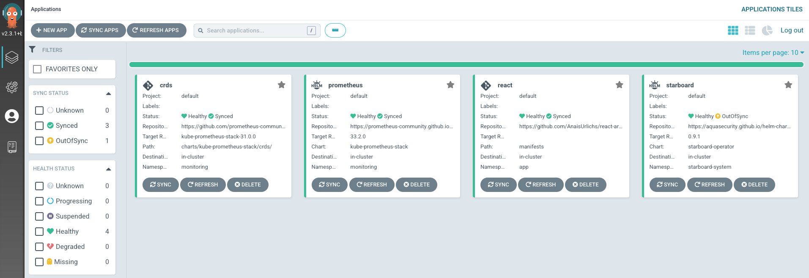Collapse the Sync Status filter section
Viewport: 809px width, 278px height.
point(109,93)
